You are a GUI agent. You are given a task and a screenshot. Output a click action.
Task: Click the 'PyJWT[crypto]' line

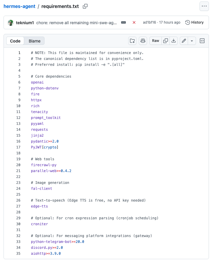pyautogui.click(x=44, y=147)
